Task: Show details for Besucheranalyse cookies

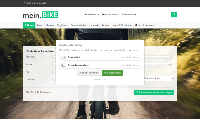Action: tap(131, 65)
